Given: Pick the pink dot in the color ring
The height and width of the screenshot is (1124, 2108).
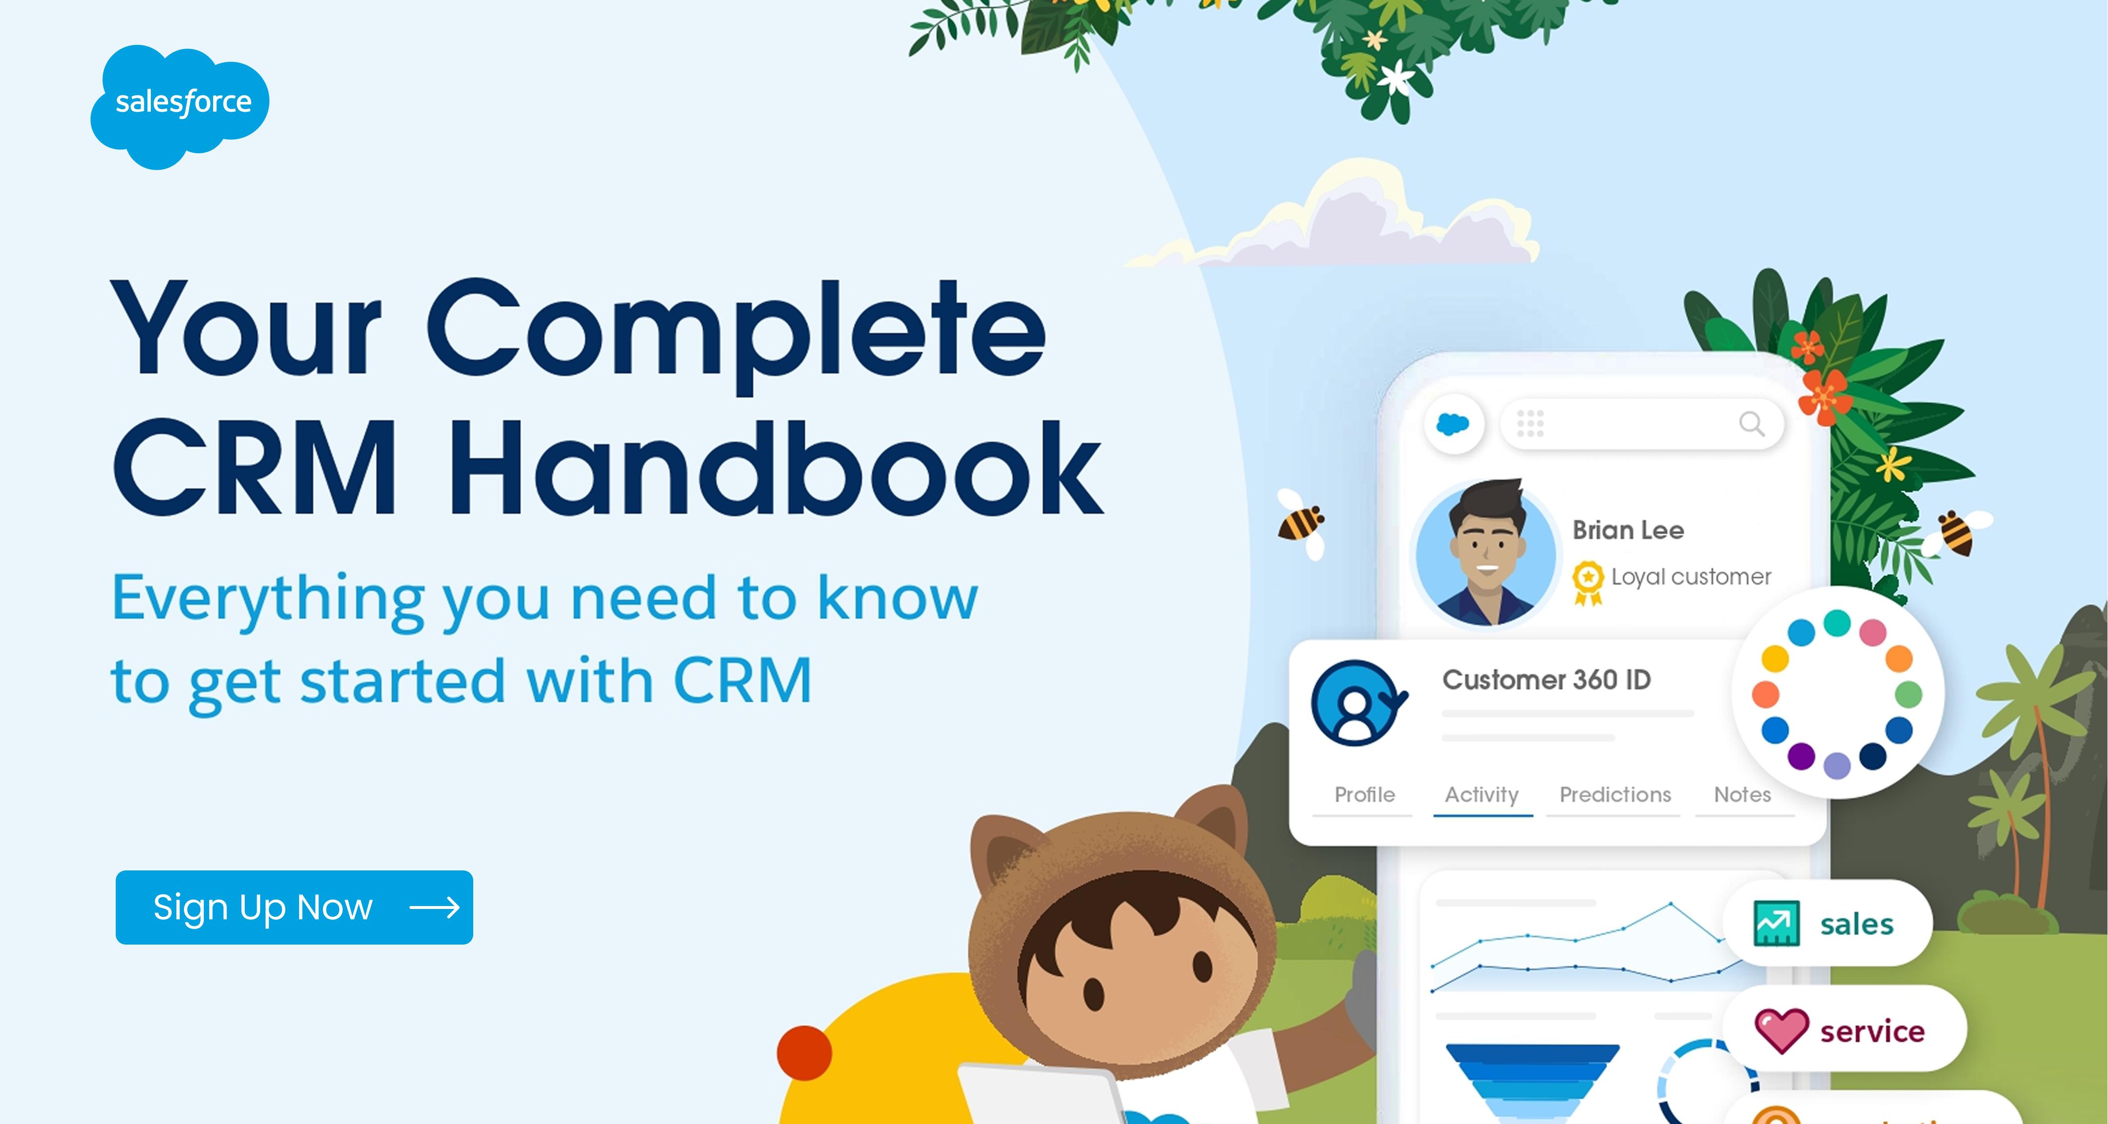Looking at the screenshot, I should click(1873, 632).
